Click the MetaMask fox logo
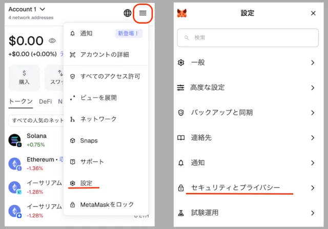 coord(182,13)
